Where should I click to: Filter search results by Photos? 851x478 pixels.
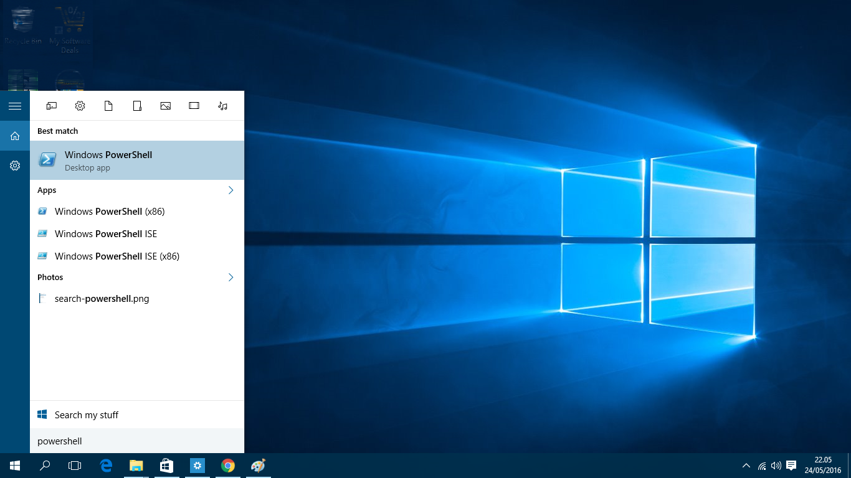tap(166, 106)
